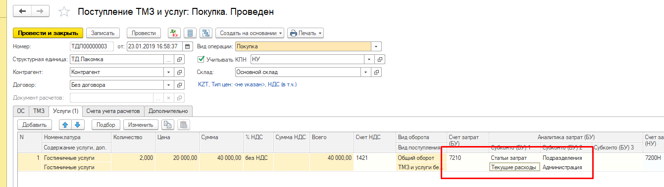Open Контрагент field link icon
This screenshot has width=664, height=187.
pos(180,72)
